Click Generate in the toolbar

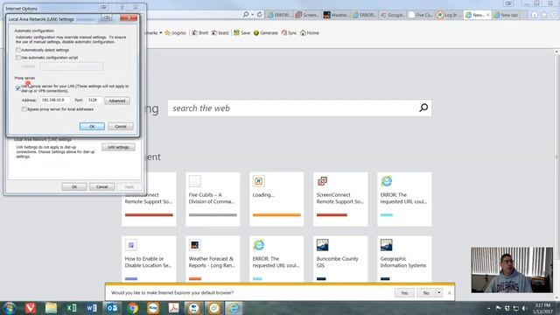(x=266, y=33)
